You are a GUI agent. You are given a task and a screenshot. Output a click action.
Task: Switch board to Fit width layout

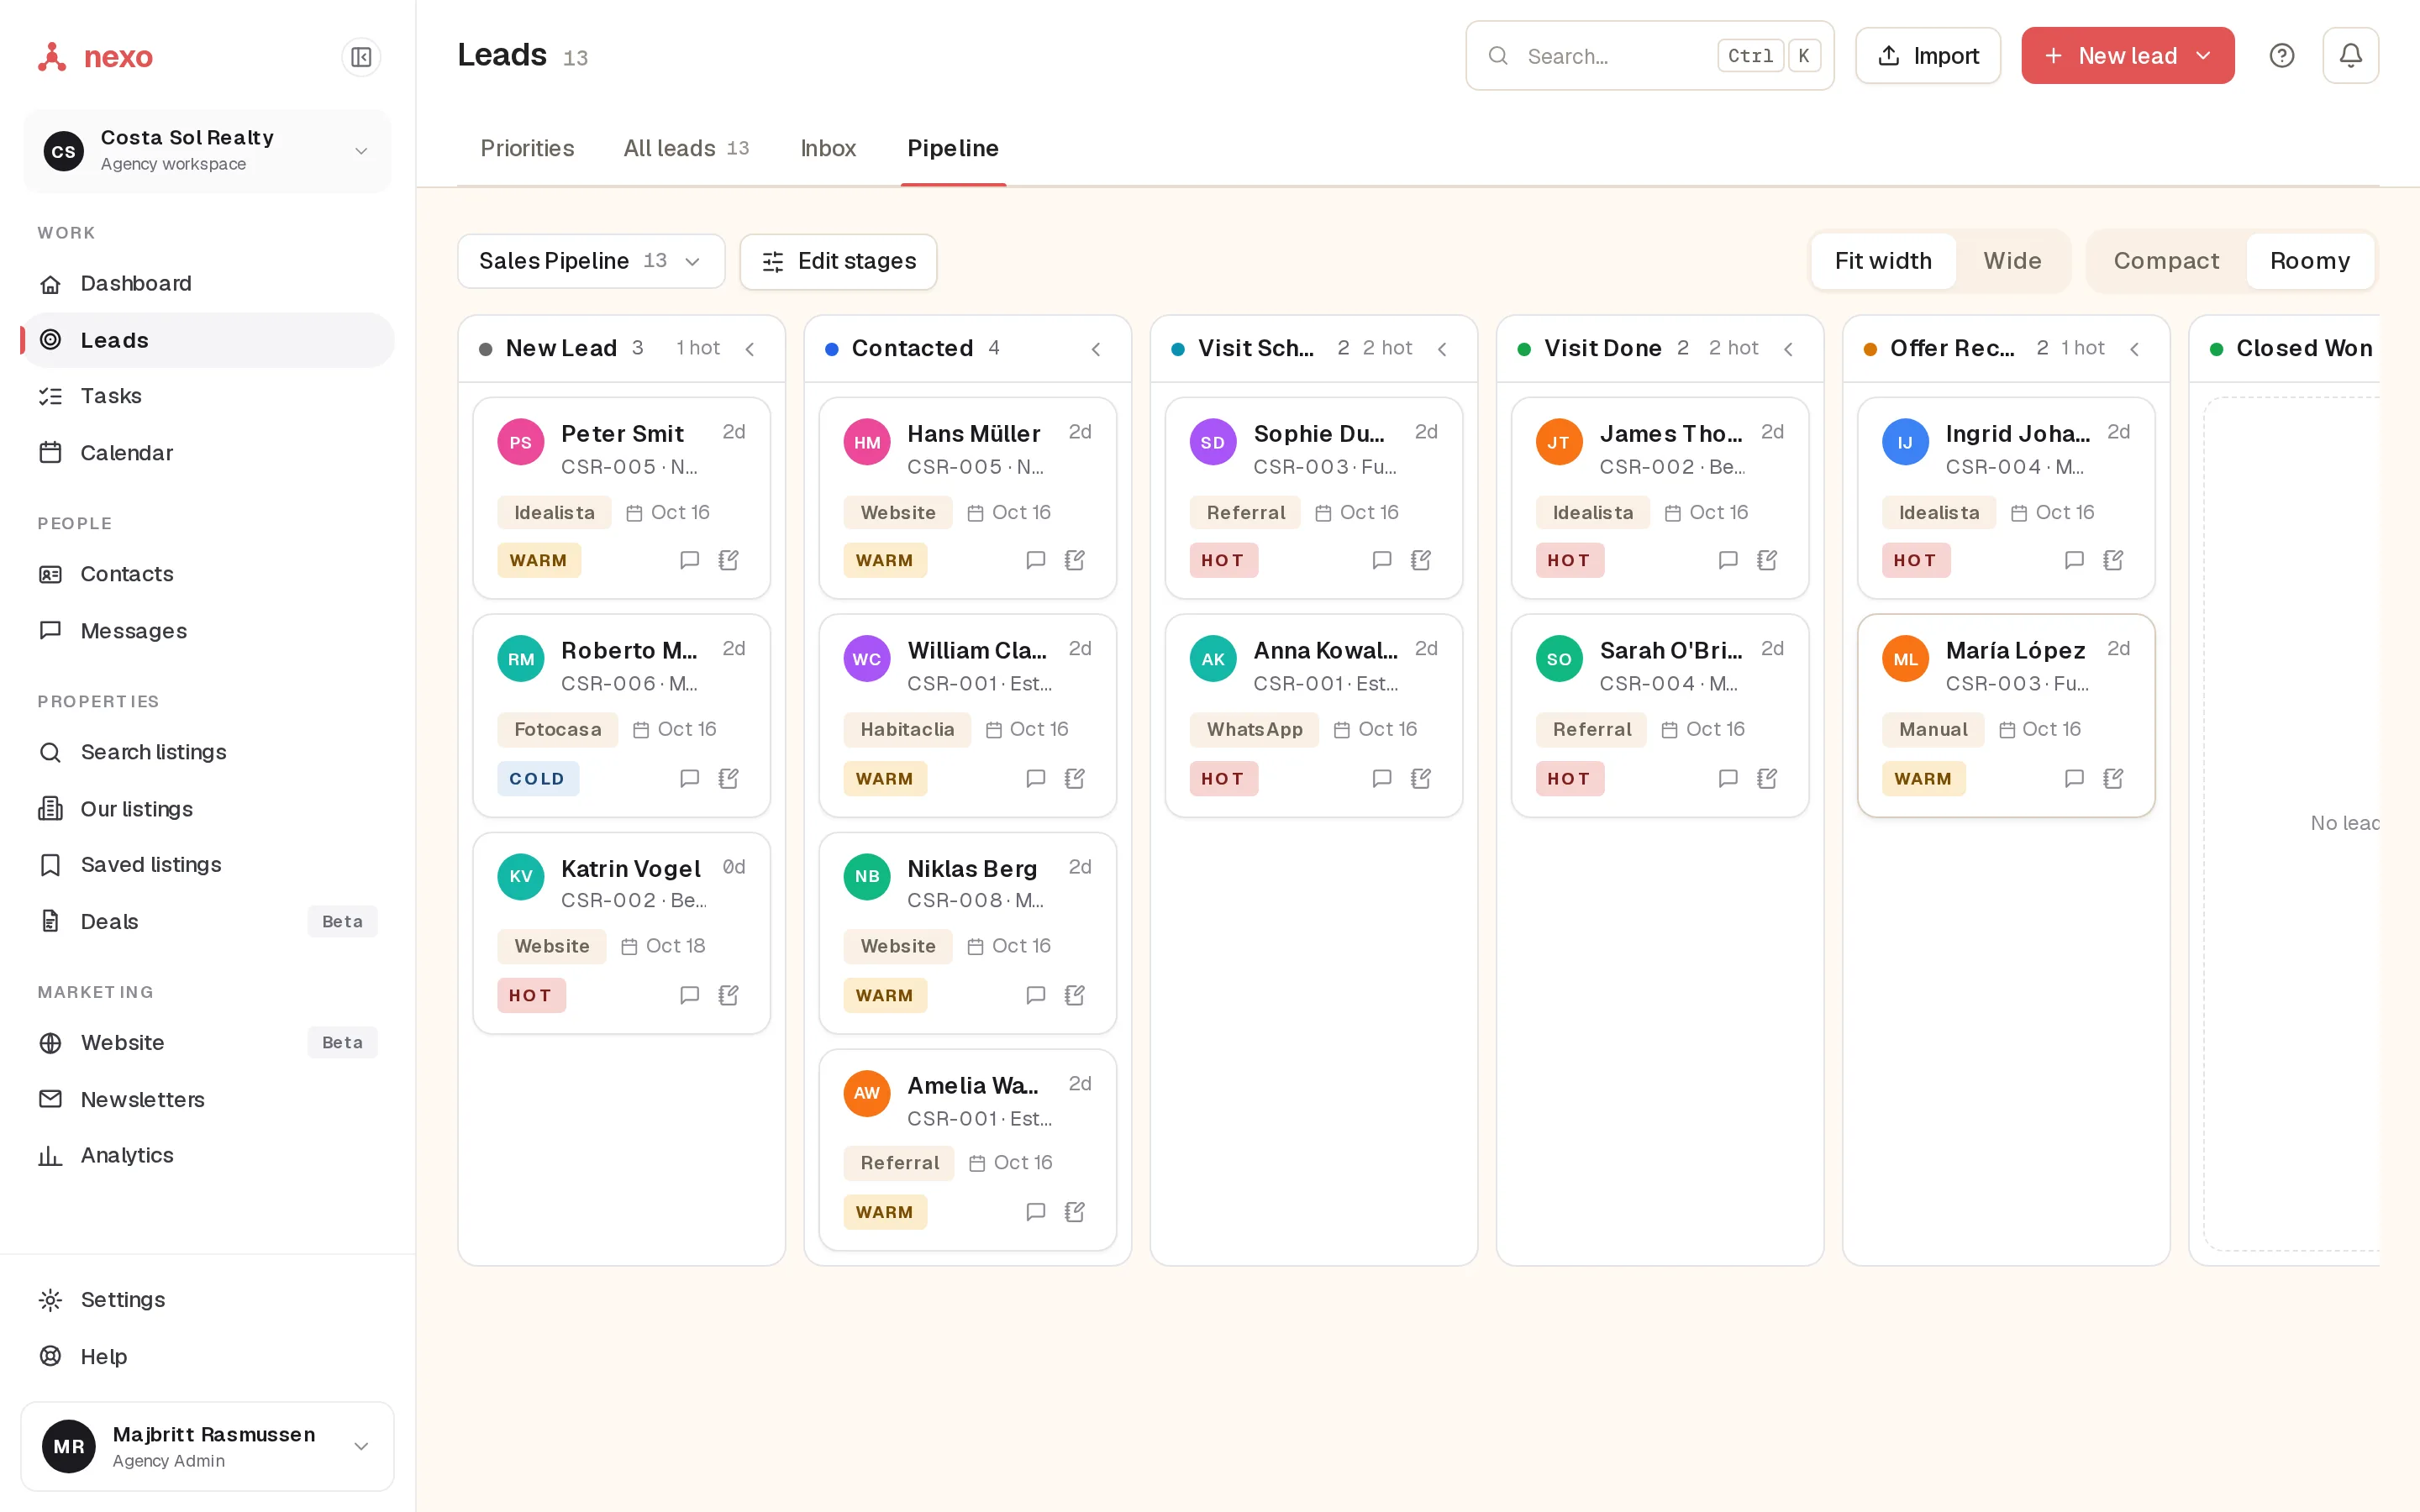pos(1883,261)
